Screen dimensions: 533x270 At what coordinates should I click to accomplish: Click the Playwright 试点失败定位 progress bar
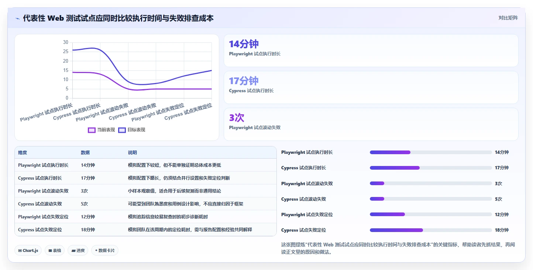tap(431, 214)
